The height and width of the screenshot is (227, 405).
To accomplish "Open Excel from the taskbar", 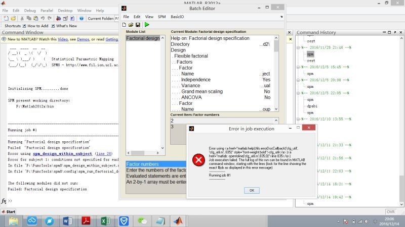I will click(105, 221).
